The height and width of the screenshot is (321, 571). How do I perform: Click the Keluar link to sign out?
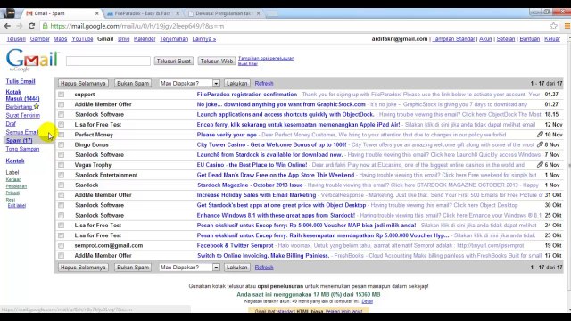(552, 39)
